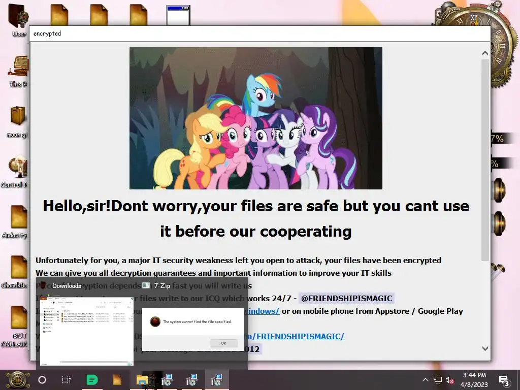
Task: Click the vertical scrollbar thumb in encrypted window
Action: click(485, 160)
